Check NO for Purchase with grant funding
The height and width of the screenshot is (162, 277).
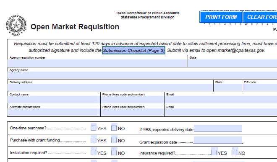[114, 140]
